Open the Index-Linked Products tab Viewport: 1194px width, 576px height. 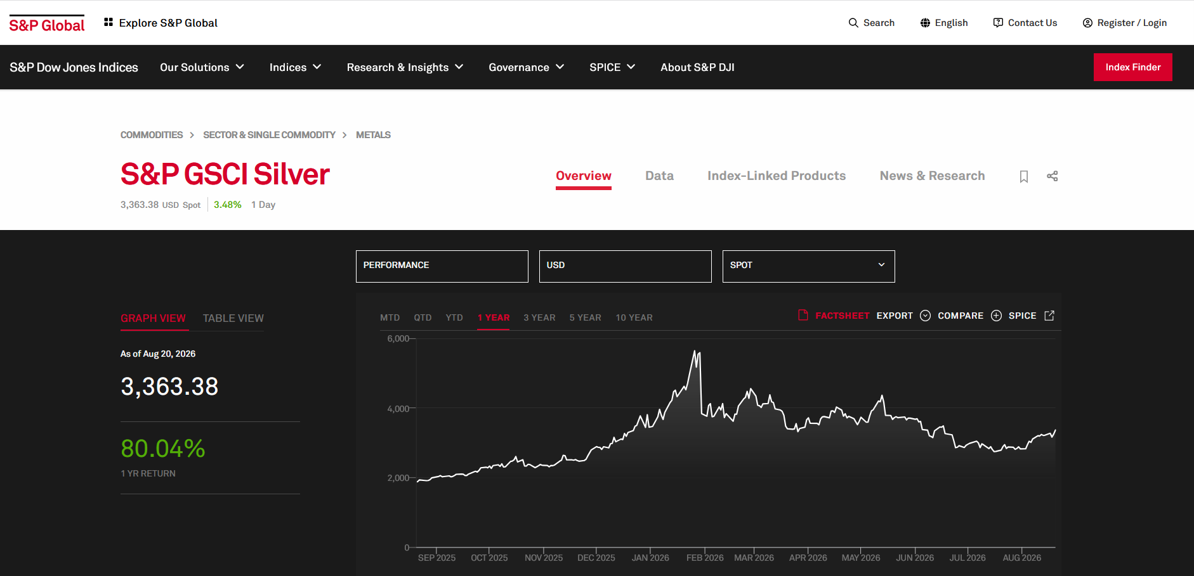[777, 176]
